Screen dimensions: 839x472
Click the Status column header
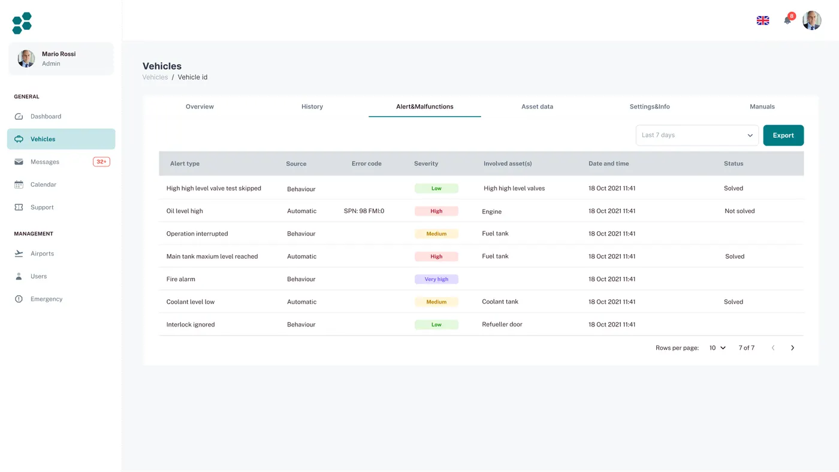click(734, 164)
